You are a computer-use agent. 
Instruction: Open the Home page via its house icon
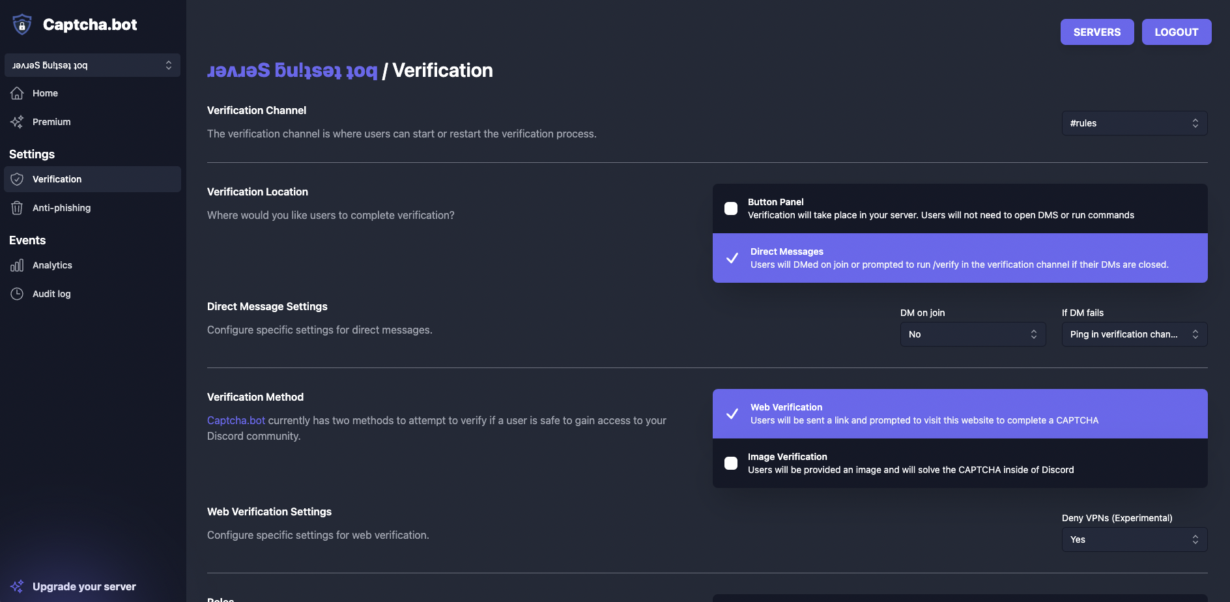point(17,93)
